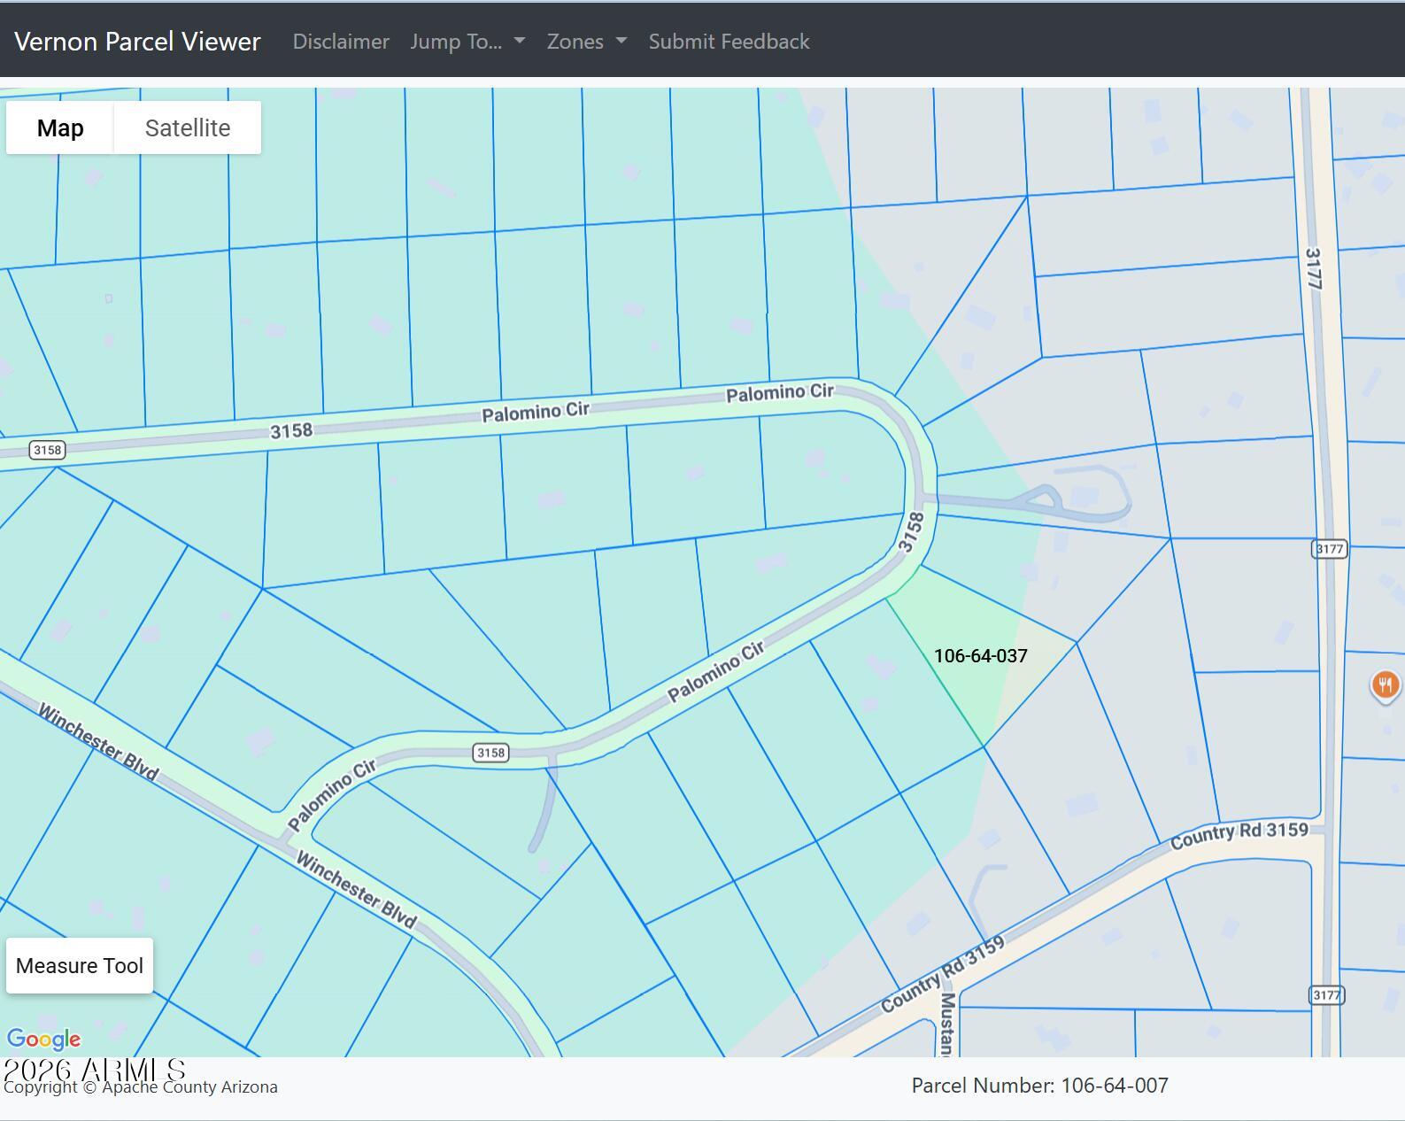
Task: Click the vertical Mustang road label
Action: (946, 1024)
